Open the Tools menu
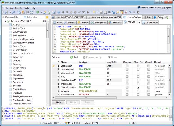The height and width of the screenshot is (126, 174). pyautogui.click(x=26, y=8)
